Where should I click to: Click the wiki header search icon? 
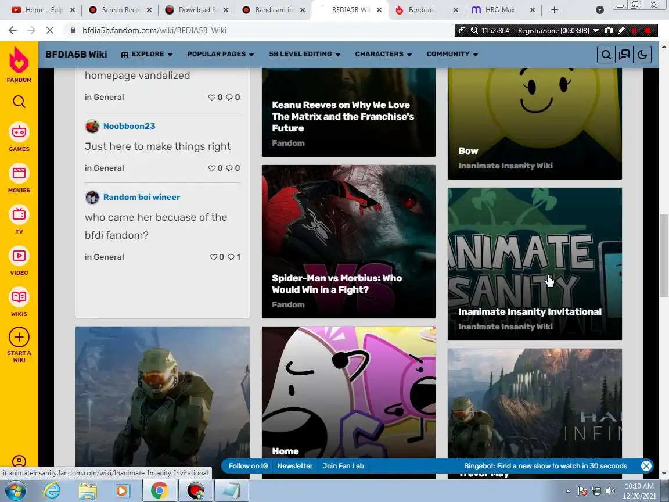click(x=606, y=55)
